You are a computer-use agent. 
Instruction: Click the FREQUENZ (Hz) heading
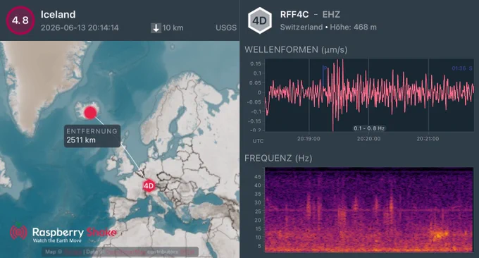point(278,158)
